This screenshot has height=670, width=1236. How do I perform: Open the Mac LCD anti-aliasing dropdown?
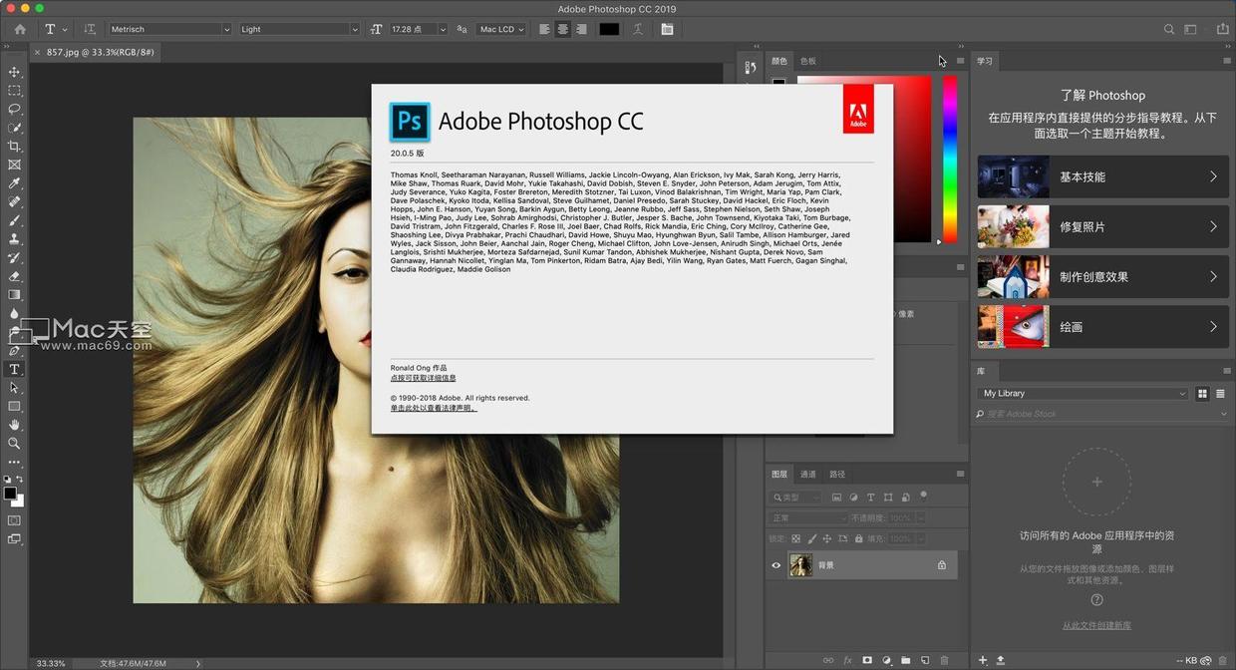click(501, 29)
